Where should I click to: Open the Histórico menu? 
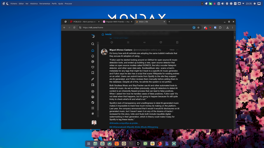(34, 4)
